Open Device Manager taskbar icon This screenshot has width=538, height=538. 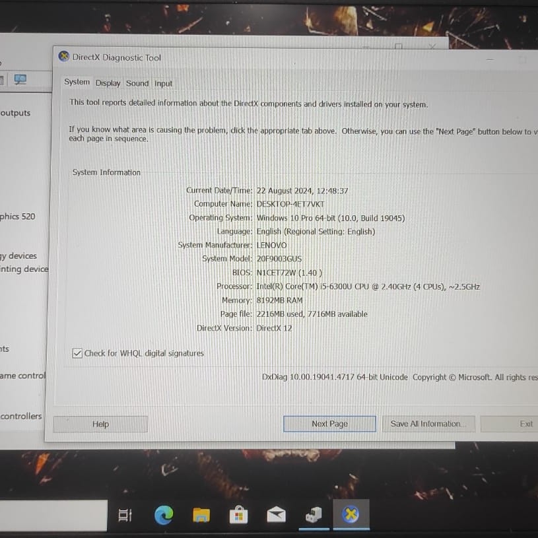(x=314, y=515)
